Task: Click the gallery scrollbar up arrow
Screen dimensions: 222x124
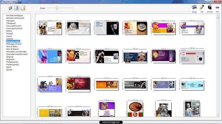Action: click(x=217, y=15)
